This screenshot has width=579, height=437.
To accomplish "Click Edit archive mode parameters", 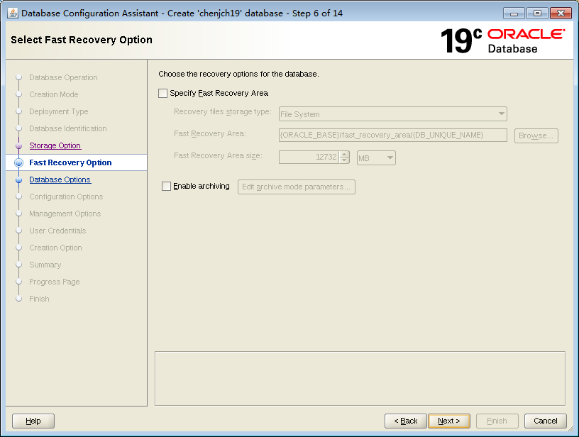I will (296, 187).
